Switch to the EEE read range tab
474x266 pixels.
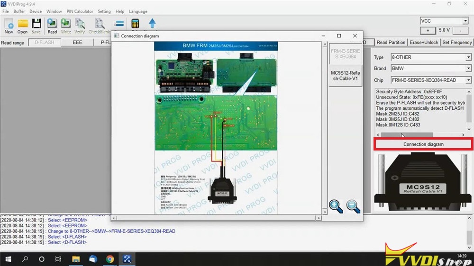click(x=77, y=42)
